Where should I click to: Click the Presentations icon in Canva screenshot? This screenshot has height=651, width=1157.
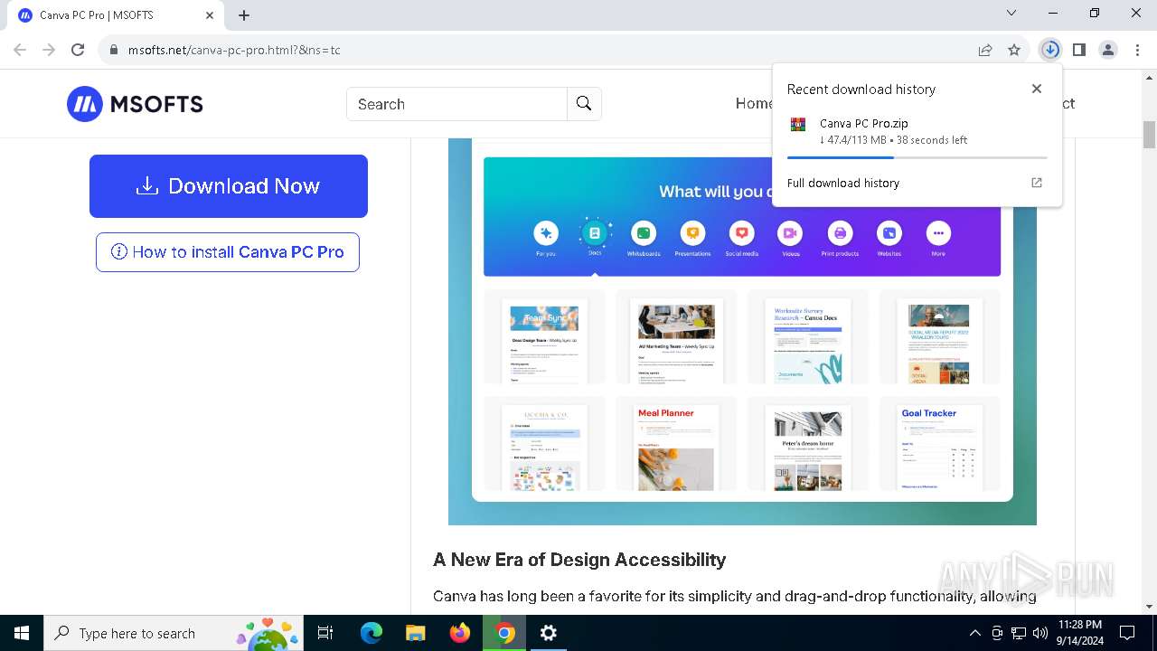(x=692, y=233)
